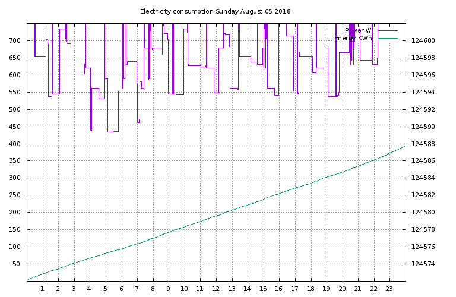Click left axis value 200
Screen dimensions: 456x297
(15, 212)
